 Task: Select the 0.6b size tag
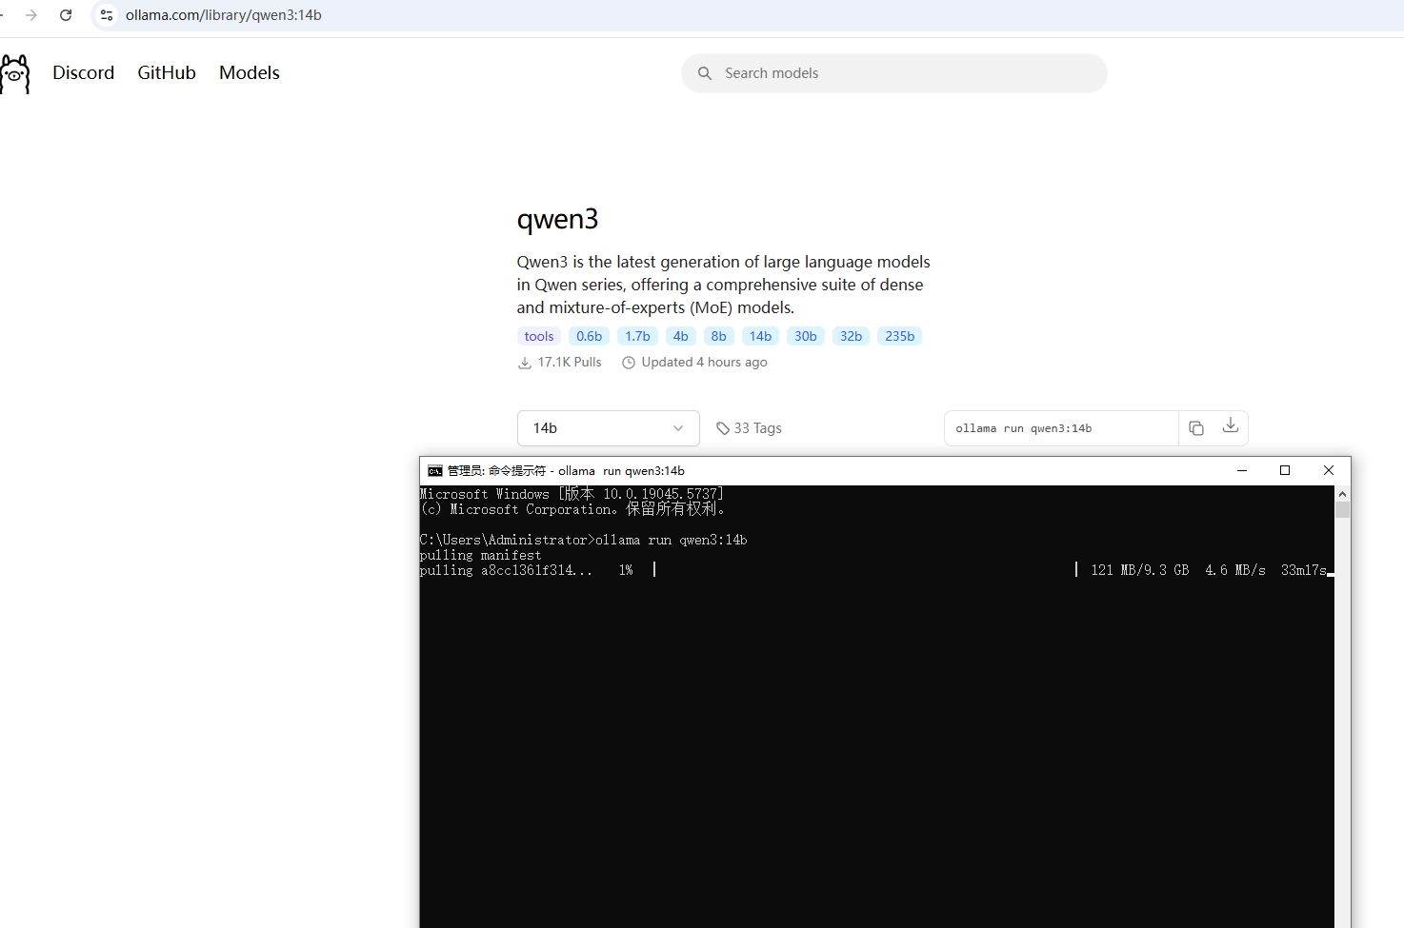[x=590, y=336]
